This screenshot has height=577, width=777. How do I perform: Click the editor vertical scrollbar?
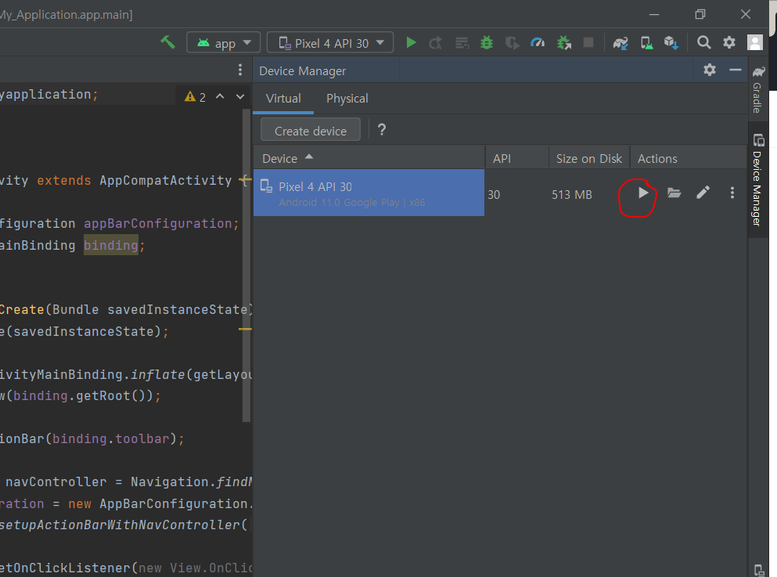[246, 265]
